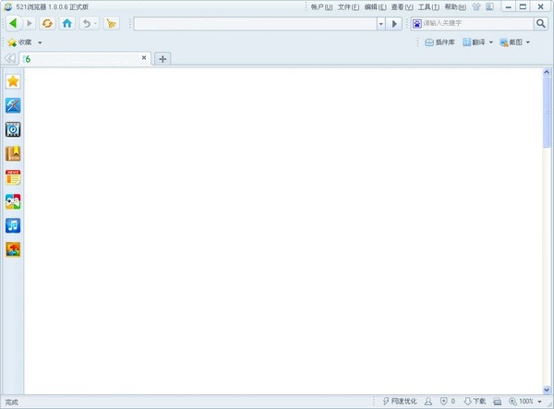Open the undo button's dropdown arrow
The width and height of the screenshot is (554, 409).
(95, 24)
